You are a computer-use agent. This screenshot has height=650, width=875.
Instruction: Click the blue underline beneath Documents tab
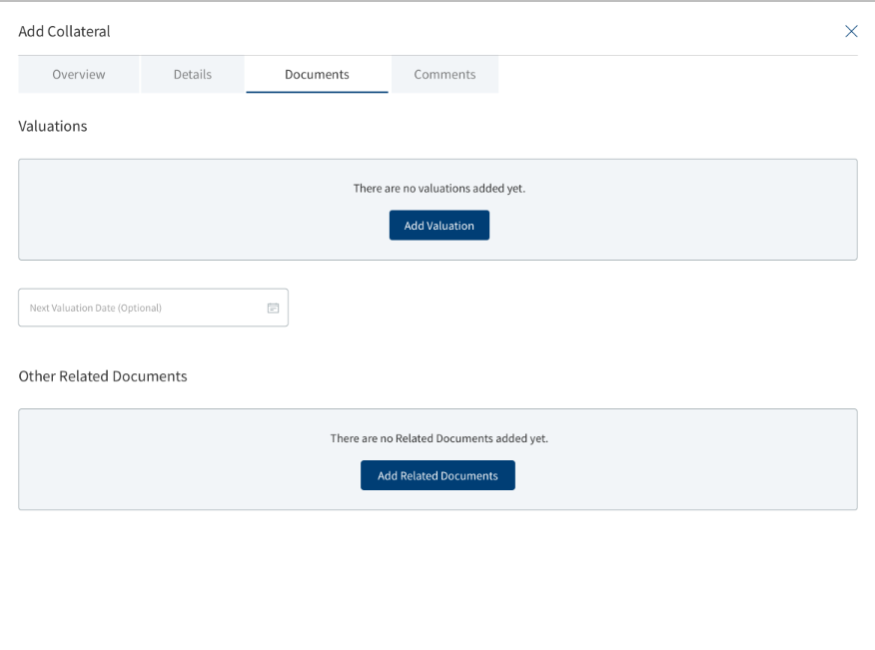[x=317, y=92]
